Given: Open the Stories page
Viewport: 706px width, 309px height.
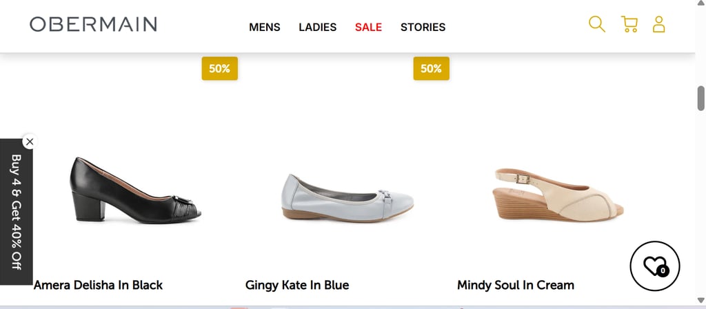Looking at the screenshot, I should [423, 28].
